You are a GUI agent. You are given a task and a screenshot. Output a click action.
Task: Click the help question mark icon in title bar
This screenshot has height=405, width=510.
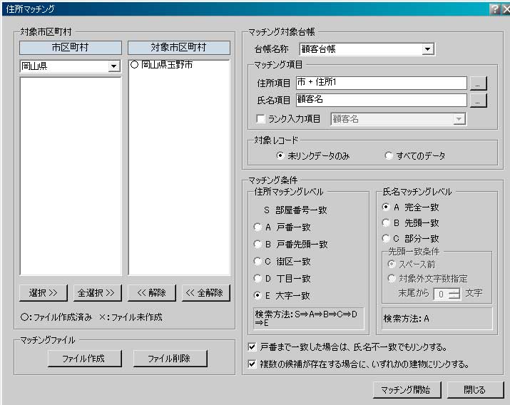click(x=494, y=9)
